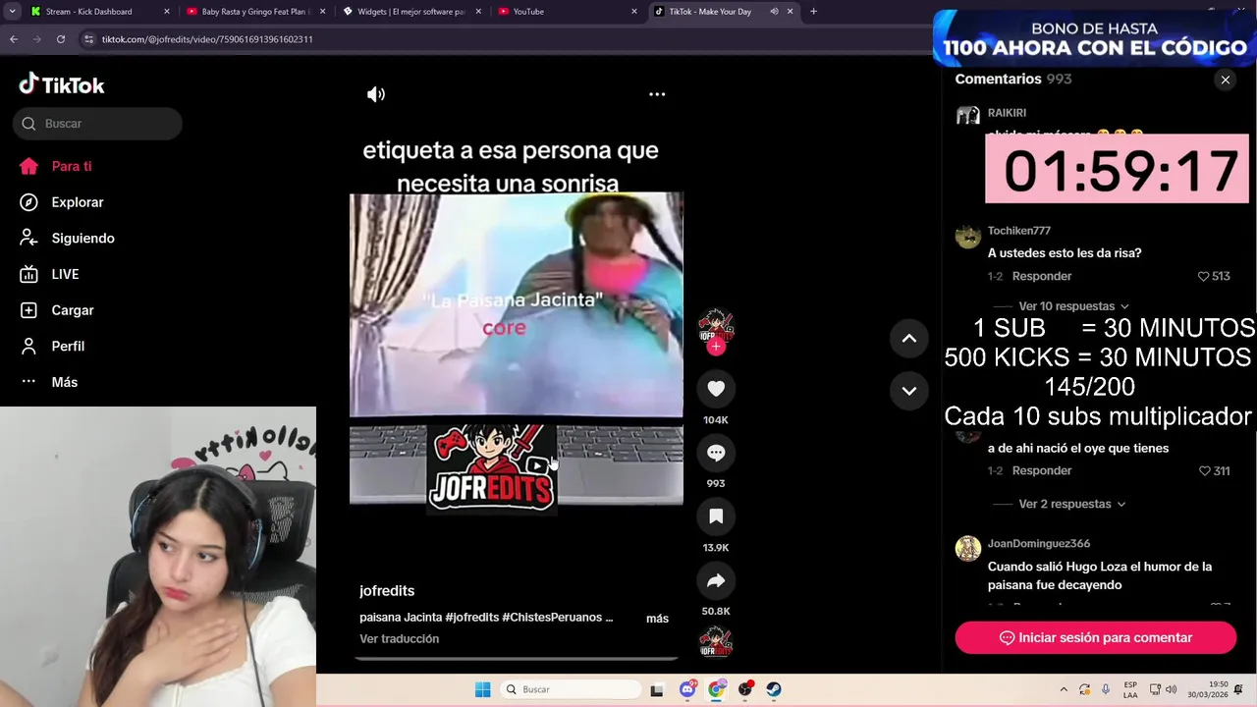
Task: Like the video with the heart icon
Action: [x=716, y=389]
